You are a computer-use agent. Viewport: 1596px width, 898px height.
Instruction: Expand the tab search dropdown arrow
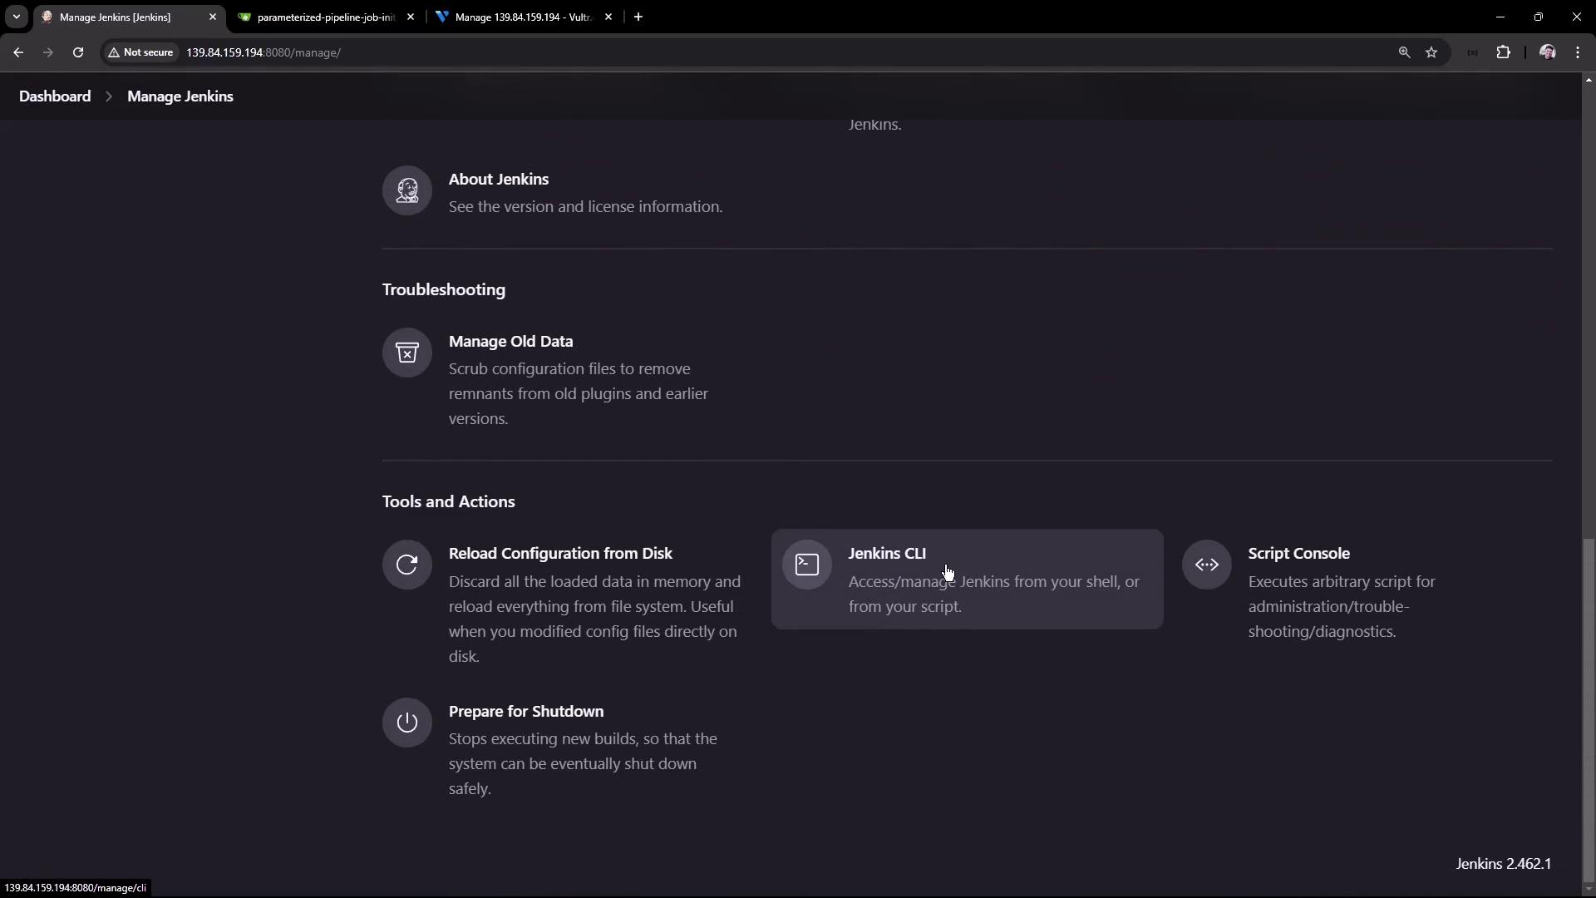[x=16, y=17]
